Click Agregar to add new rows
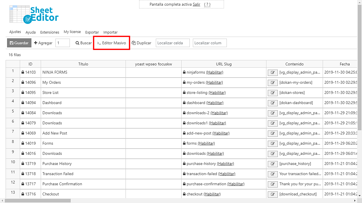 pos(43,43)
